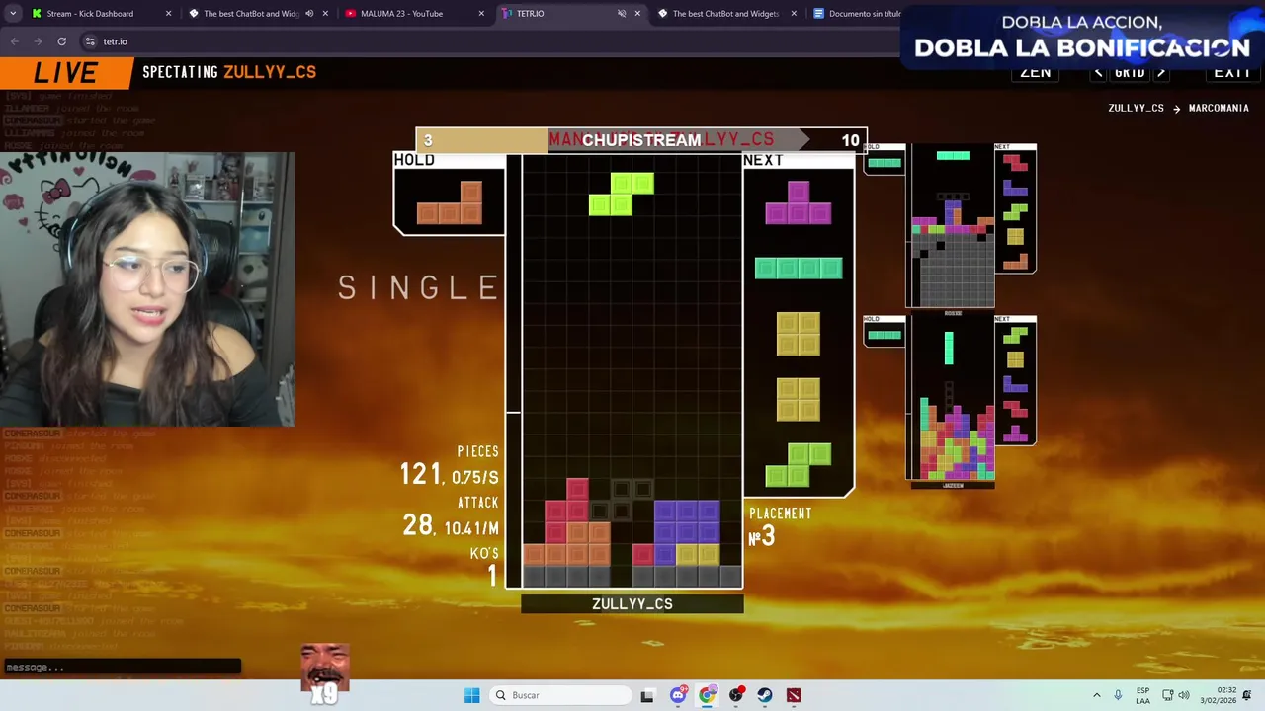
Task: Click the score number 10 on bar
Action: [x=850, y=141]
